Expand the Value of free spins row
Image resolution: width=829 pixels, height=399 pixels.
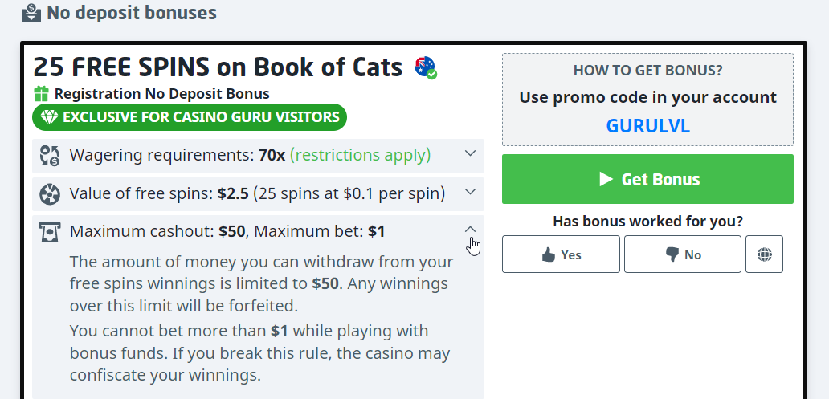(x=471, y=192)
